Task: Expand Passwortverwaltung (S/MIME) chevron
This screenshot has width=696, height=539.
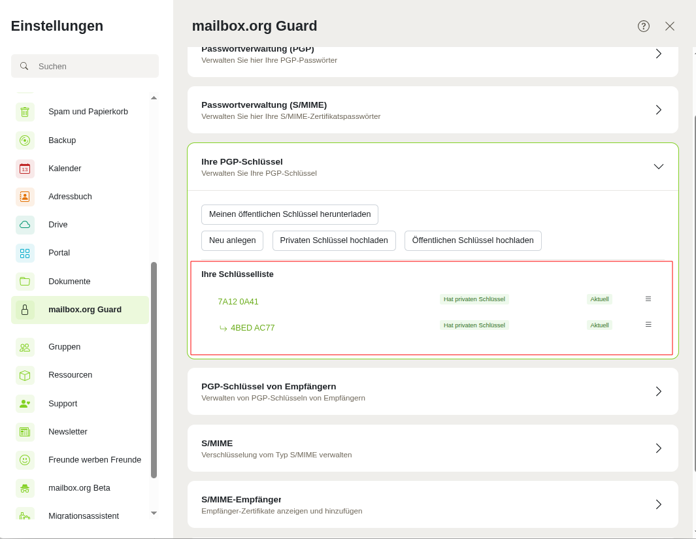Action: pyautogui.click(x=659, y=110)
